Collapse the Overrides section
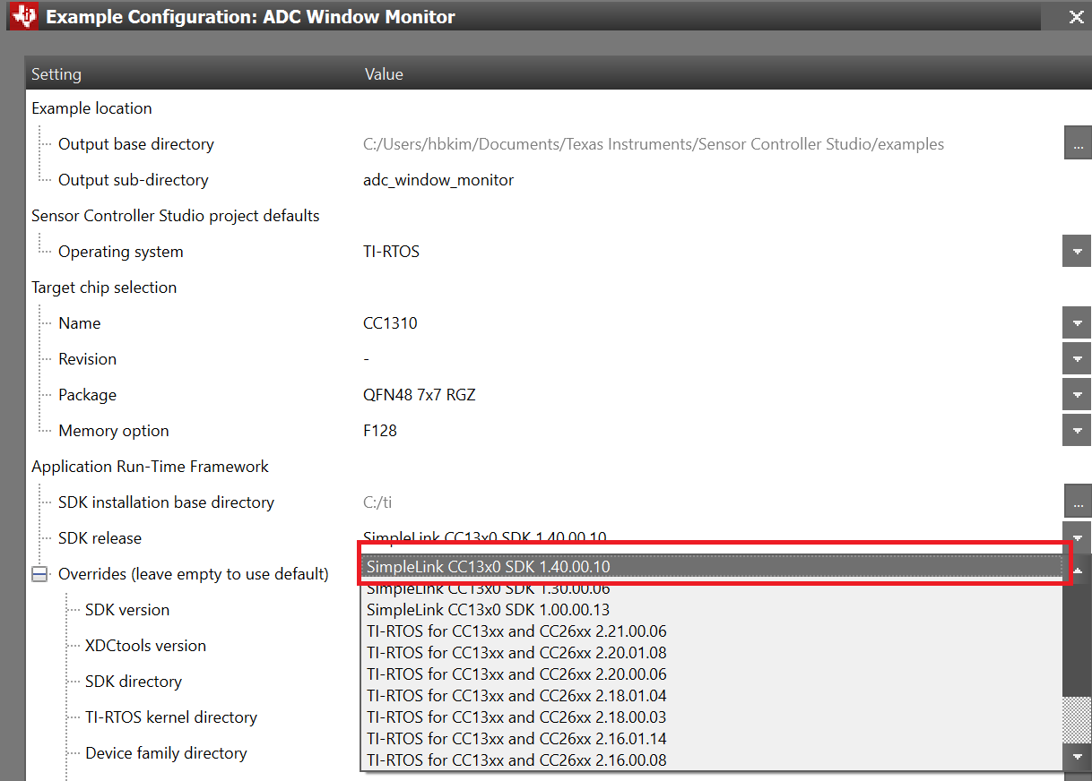Screen dimensions: 1092x781 (x=39, y=574)
